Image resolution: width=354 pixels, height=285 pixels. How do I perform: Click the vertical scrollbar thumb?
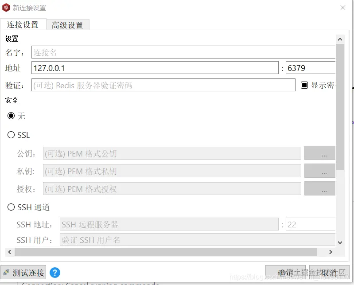[x=340, y=107]
